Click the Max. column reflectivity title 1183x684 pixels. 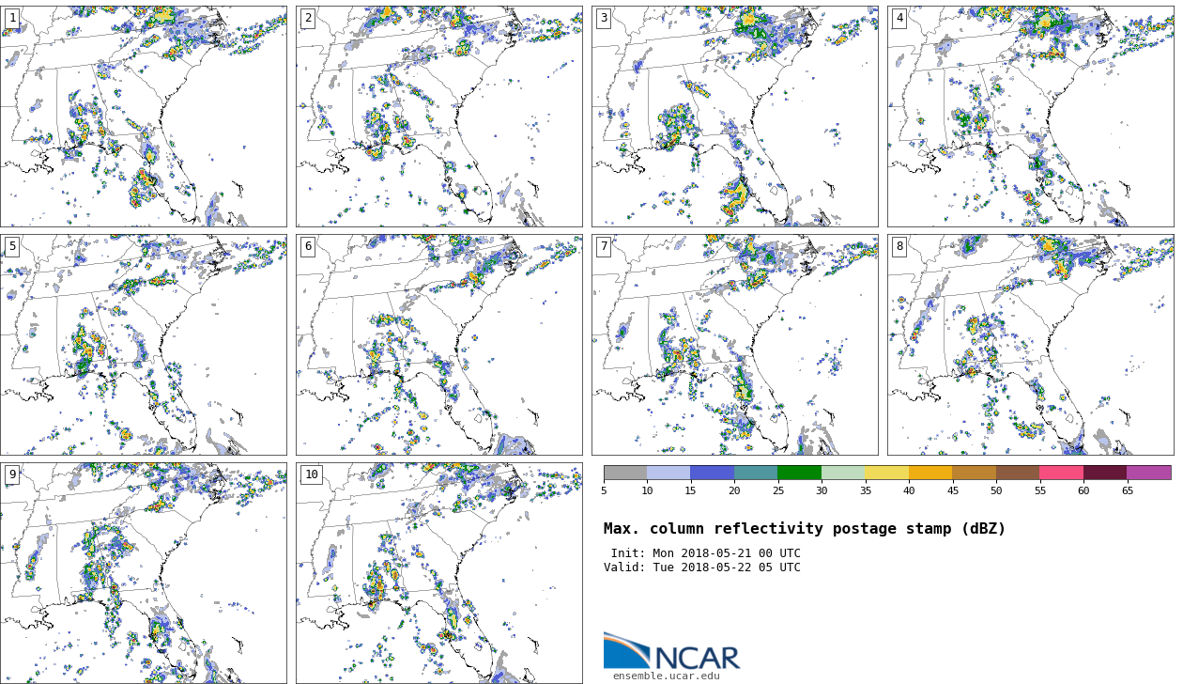pyautogui.click(x=805, y=529)
